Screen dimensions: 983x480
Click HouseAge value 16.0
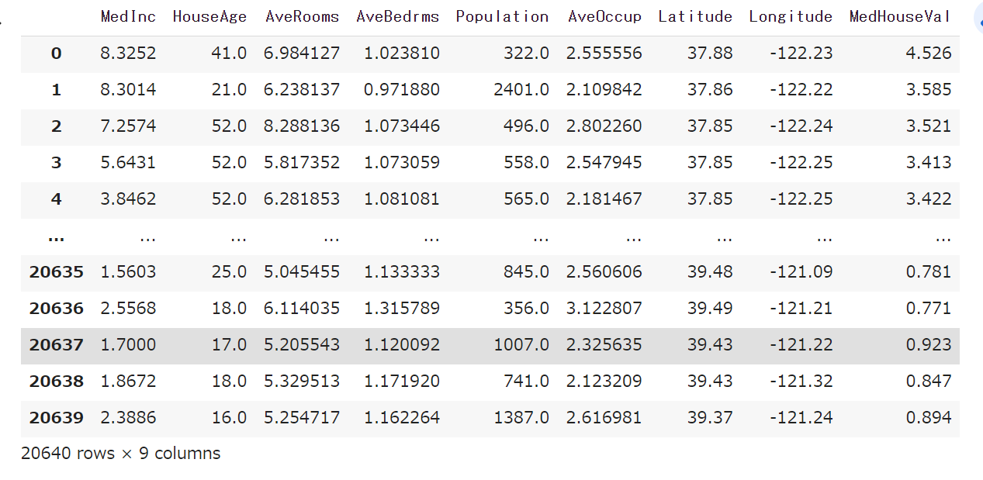(229, 418)
